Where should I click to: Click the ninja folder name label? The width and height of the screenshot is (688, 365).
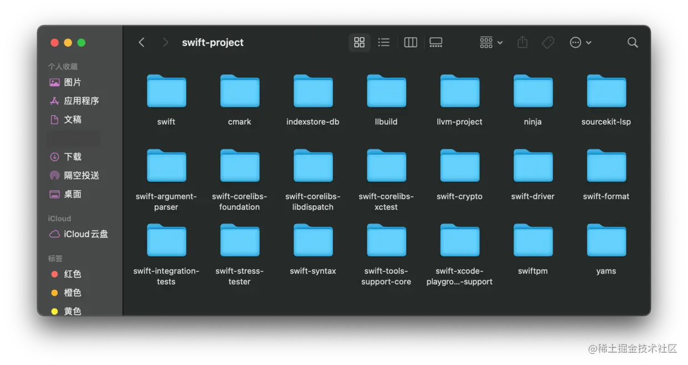pos(533,122)
